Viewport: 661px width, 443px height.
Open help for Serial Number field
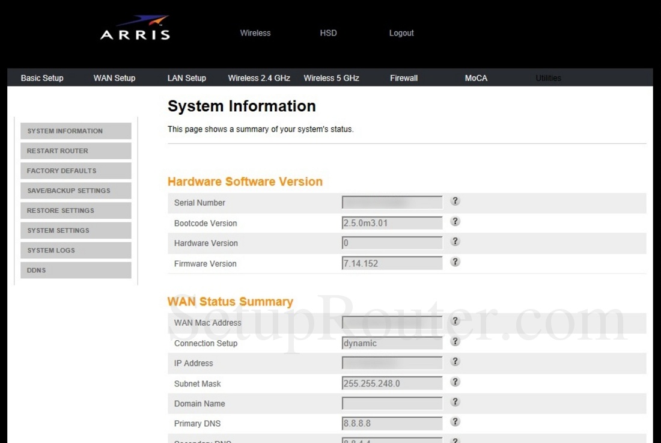coord(455,201)
